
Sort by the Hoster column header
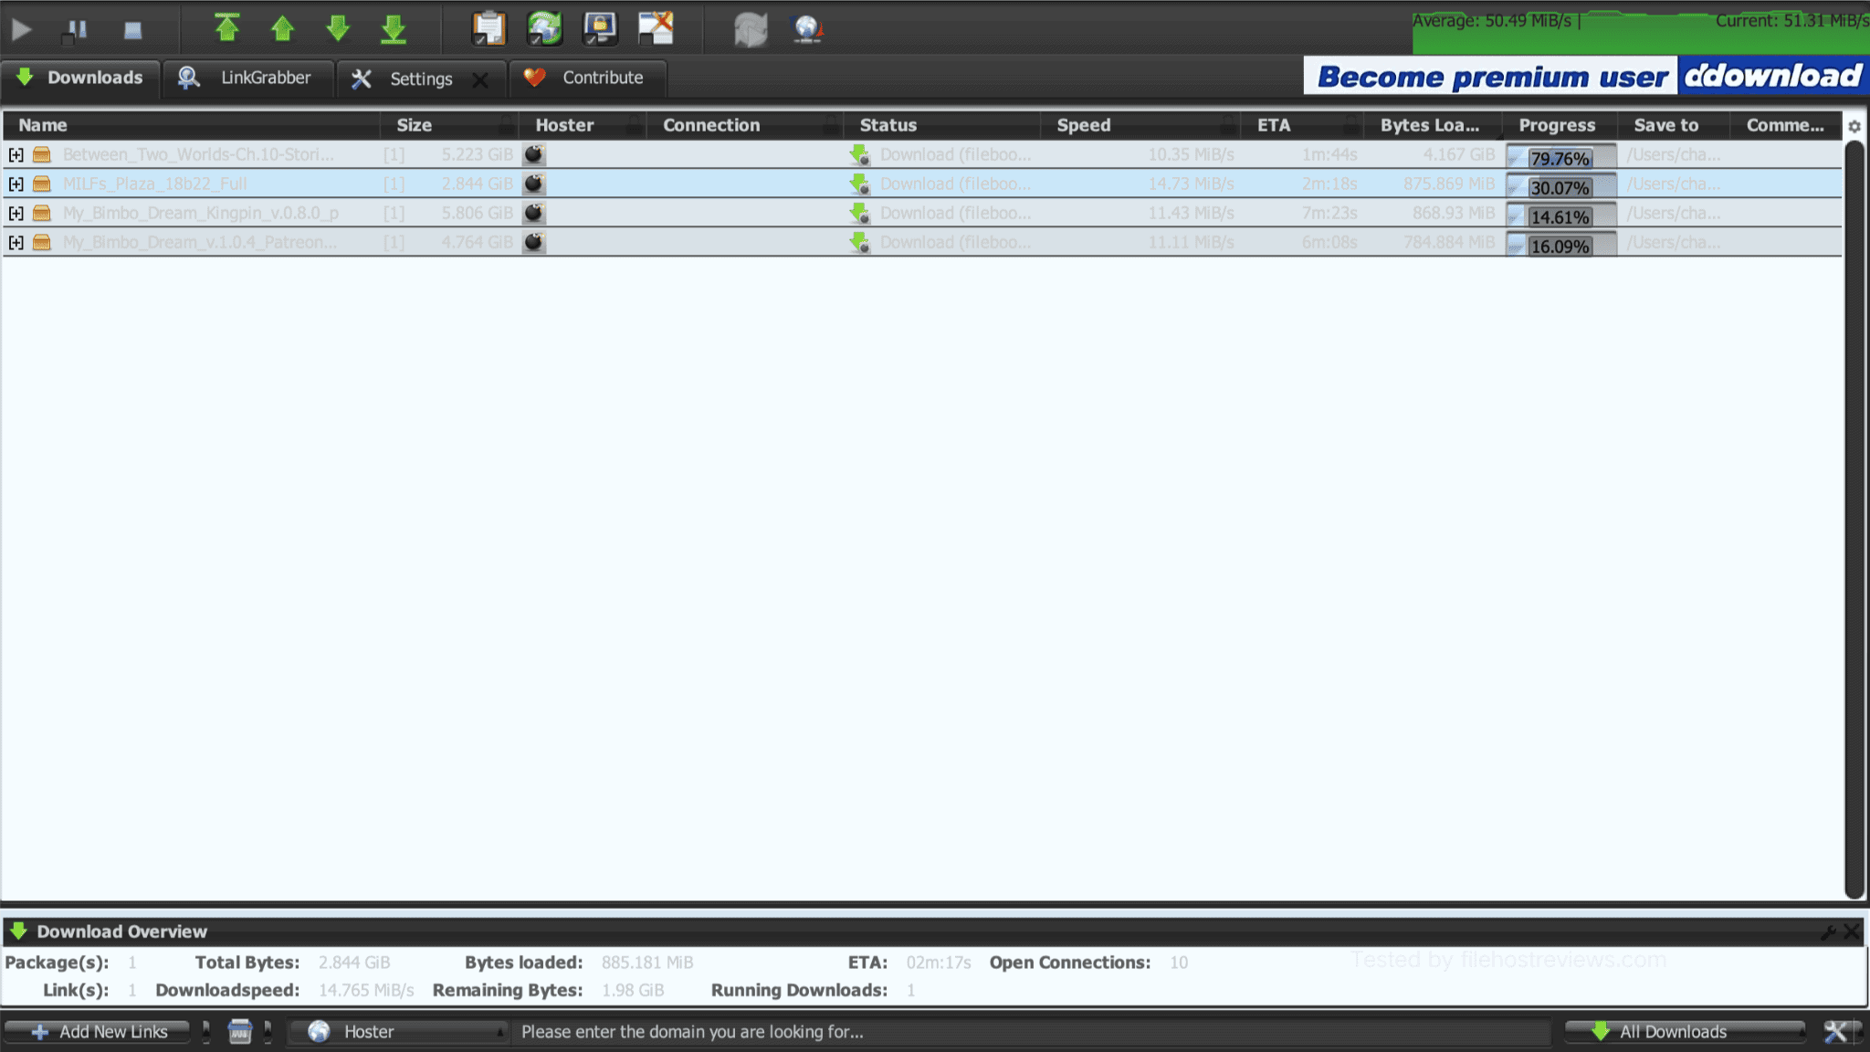(x=583, y=125)
